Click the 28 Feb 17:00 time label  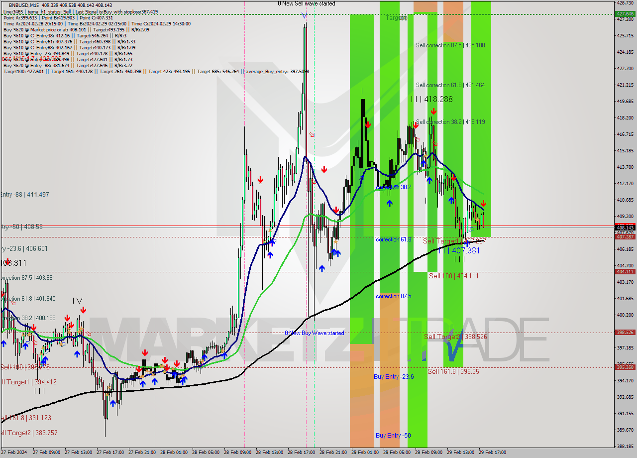pyautogui.click(x=301, y=453)
